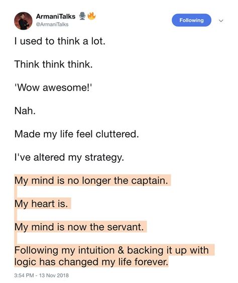Click highlighted 'My mind is no longer the captain.'
The image size is (238, 283).
pyautogui.click(x=91, y=181)
